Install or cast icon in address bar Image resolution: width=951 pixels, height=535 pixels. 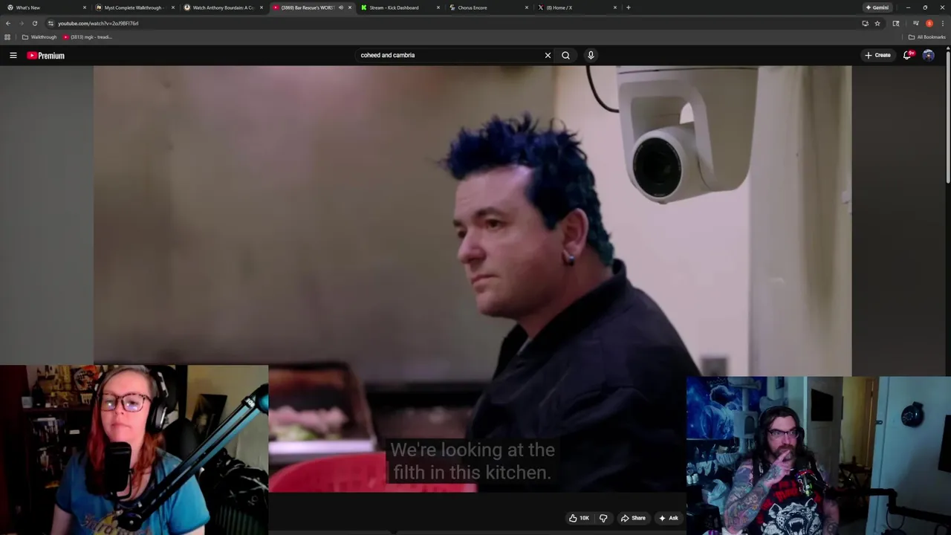pyautogui.click(x=865, y=23)
